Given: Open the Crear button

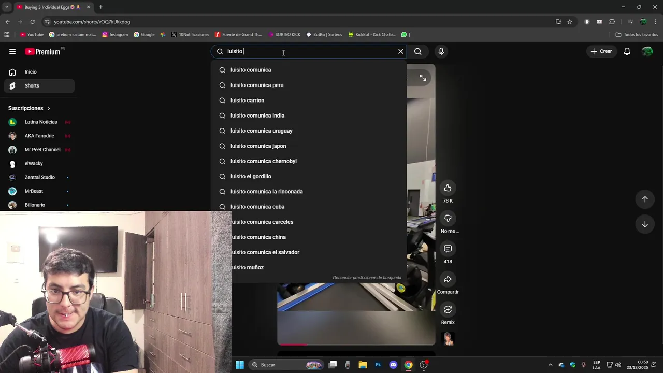Looking at the screenshot, I should tap(601, 51).
